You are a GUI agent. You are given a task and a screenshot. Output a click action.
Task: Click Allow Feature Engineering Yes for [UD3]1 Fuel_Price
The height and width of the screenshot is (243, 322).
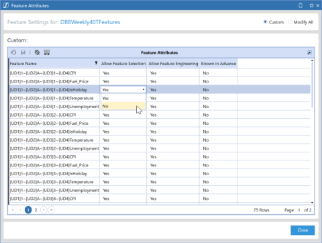coord(153,81)
